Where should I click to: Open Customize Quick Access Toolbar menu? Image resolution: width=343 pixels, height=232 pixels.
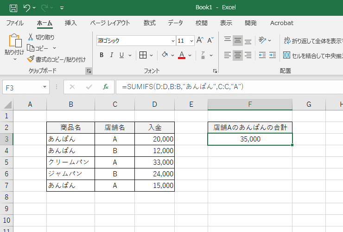(x=62, y=8)
